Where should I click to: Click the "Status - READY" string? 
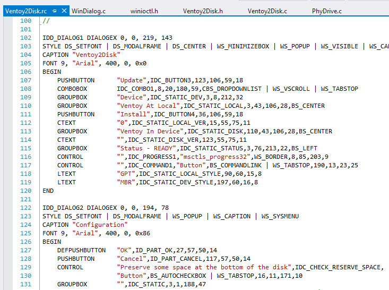click(146, 148)
